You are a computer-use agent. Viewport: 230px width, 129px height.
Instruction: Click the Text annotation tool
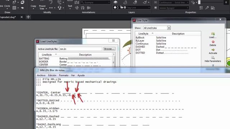(x=70, y=6)
